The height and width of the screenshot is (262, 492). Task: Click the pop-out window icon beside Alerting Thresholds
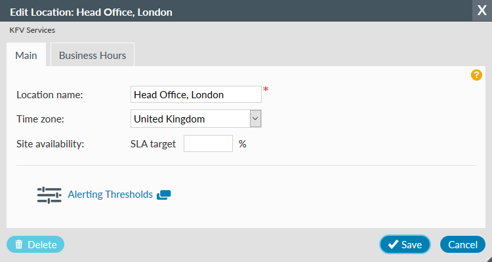pos(164,195)
